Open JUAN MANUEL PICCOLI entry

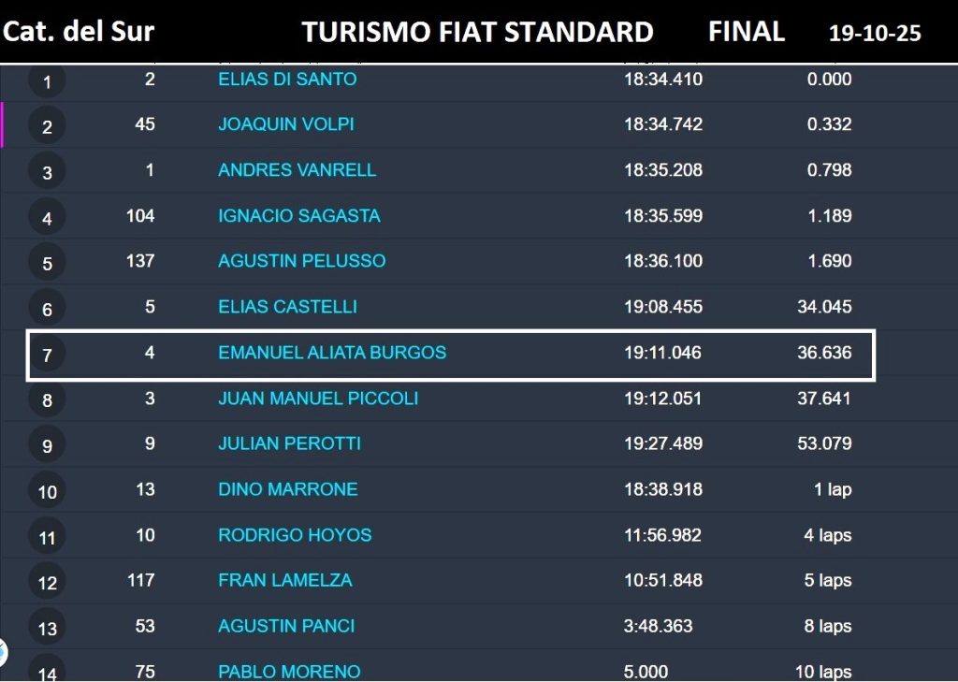(x=318, y=399)
